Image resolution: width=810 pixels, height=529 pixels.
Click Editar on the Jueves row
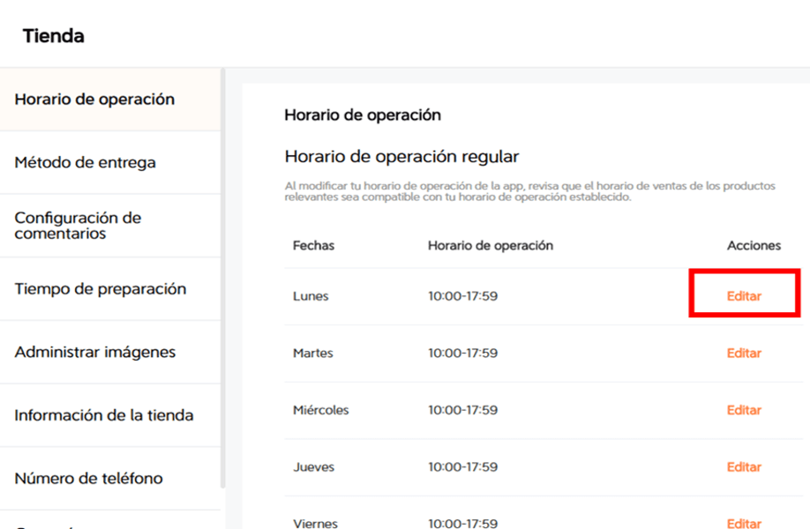[744, 466]
